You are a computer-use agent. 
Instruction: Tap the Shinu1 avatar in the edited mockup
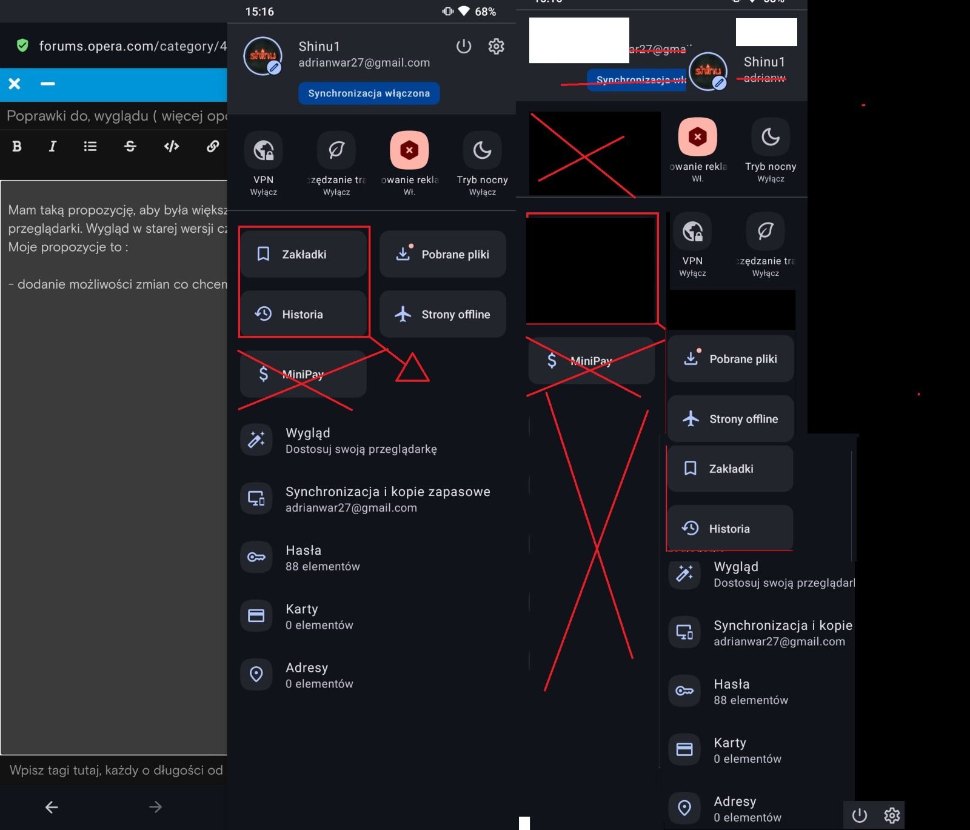tap(708, 71)
